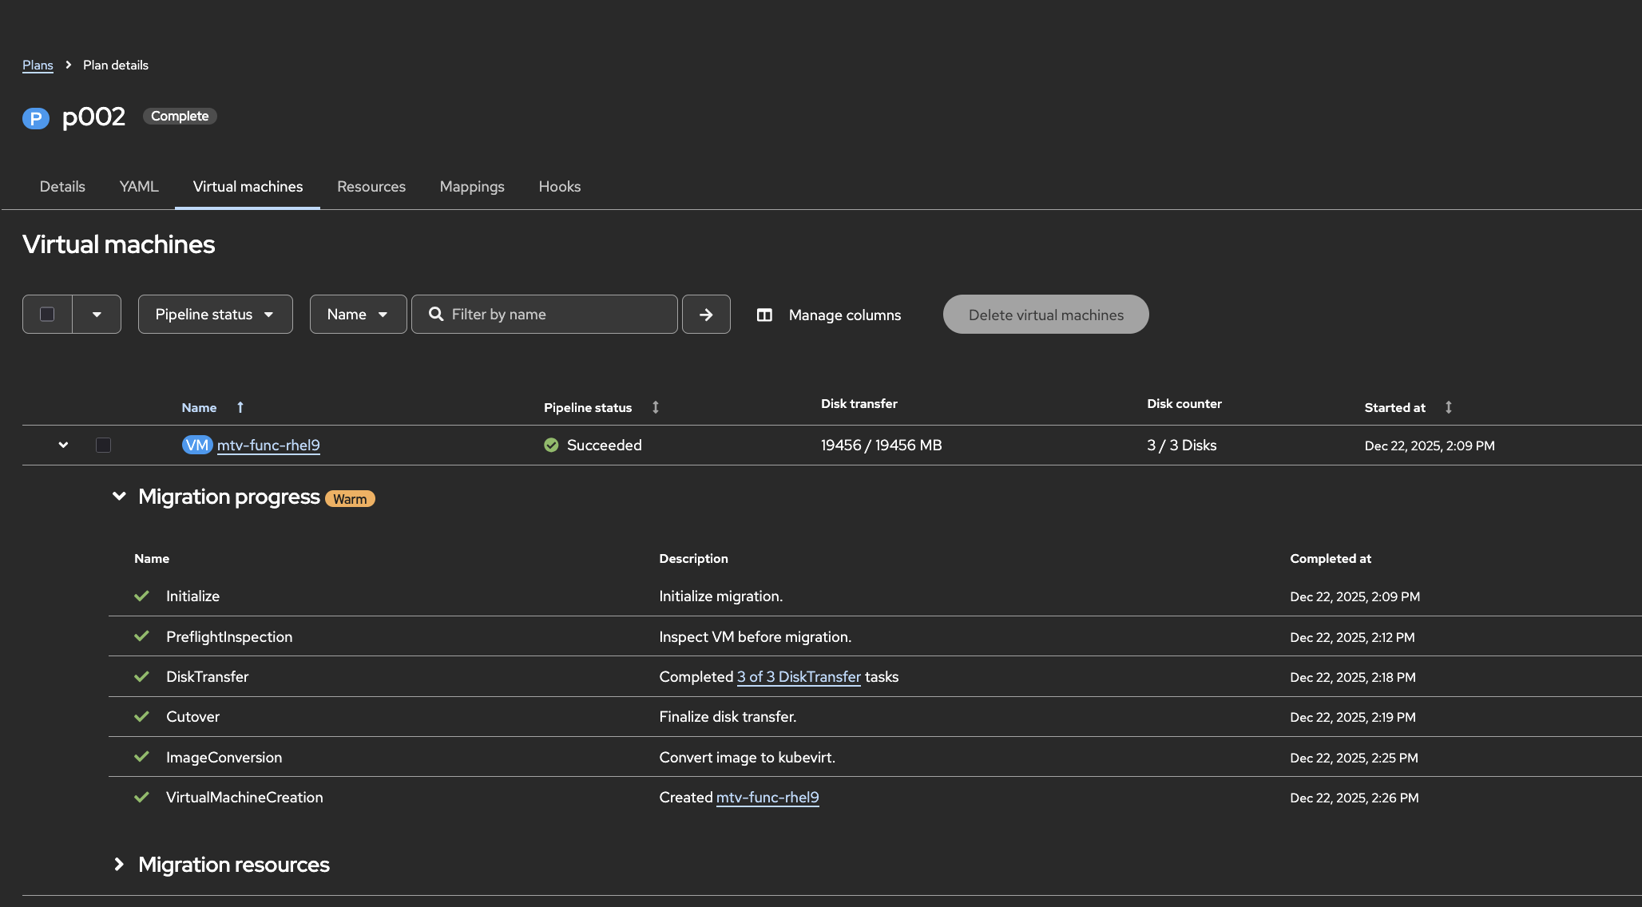Click the magnifier icon in filter field

point(436,315)
